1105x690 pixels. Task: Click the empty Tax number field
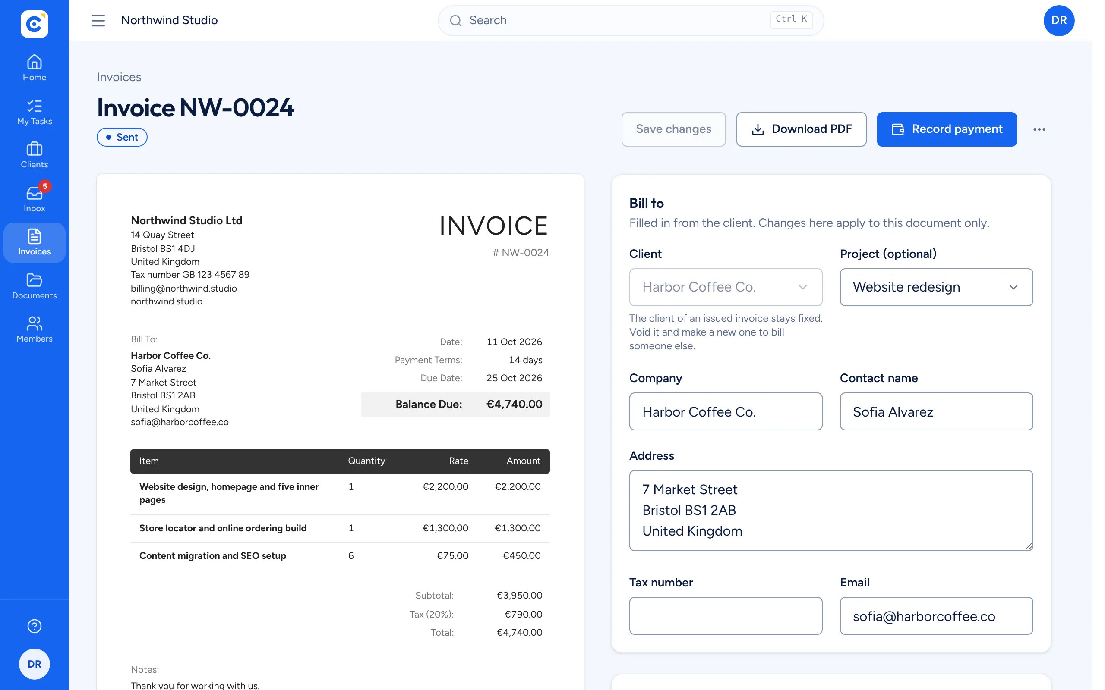pyautogui.click(x=725, y=616)
